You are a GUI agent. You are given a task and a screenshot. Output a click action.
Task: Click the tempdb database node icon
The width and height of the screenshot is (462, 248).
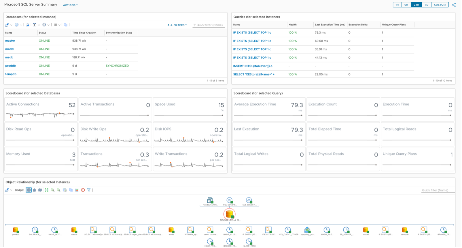point(405,230)
